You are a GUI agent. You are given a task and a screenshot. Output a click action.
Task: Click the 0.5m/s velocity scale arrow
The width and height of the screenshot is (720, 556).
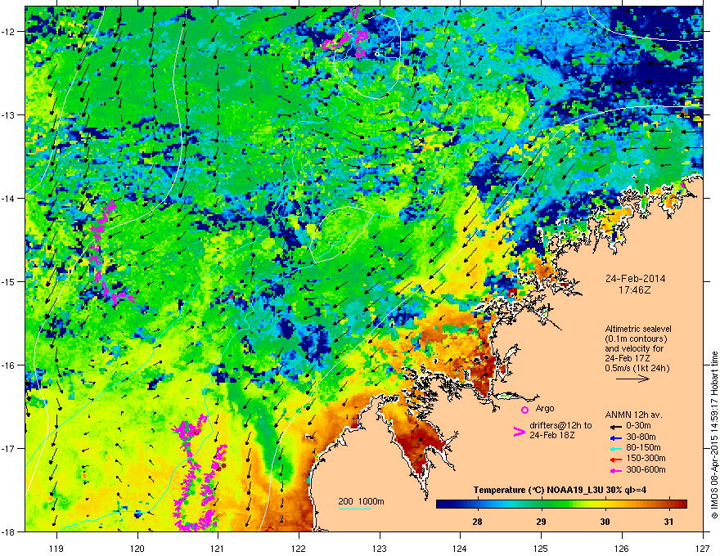click(x=632, y=379)
